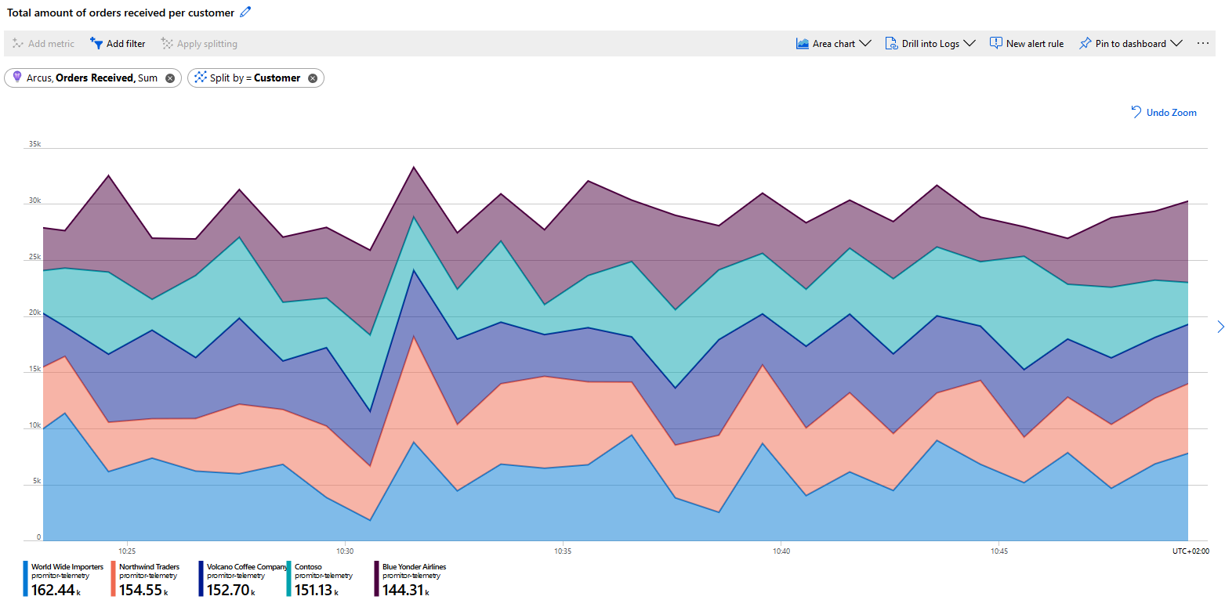Click the Add filter funnel icon
This screenshot has width=1225, height=607.
[96, 43]
